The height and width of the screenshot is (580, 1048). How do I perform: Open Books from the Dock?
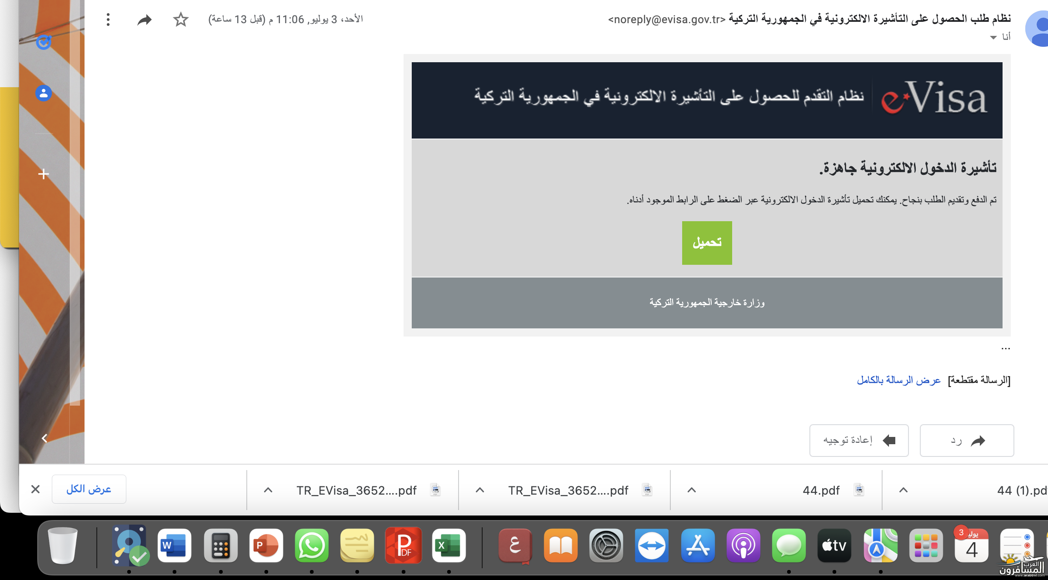[561, 545]
